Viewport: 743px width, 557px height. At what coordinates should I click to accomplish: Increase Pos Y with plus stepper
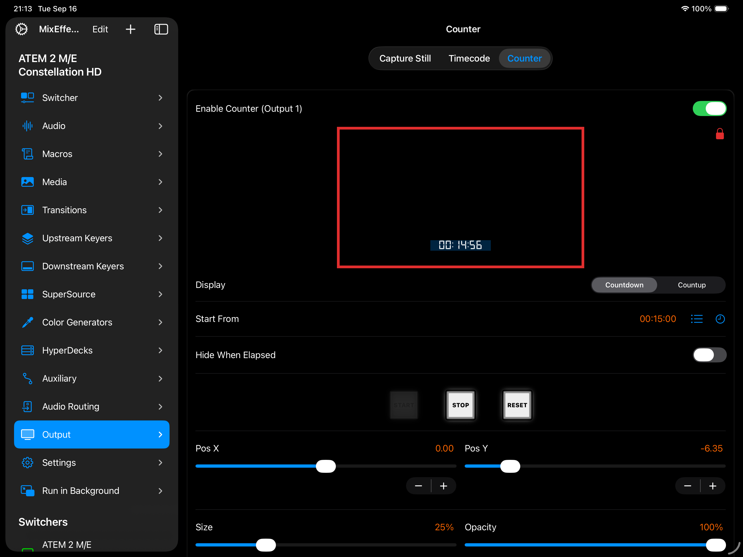[x=712, y=486]
